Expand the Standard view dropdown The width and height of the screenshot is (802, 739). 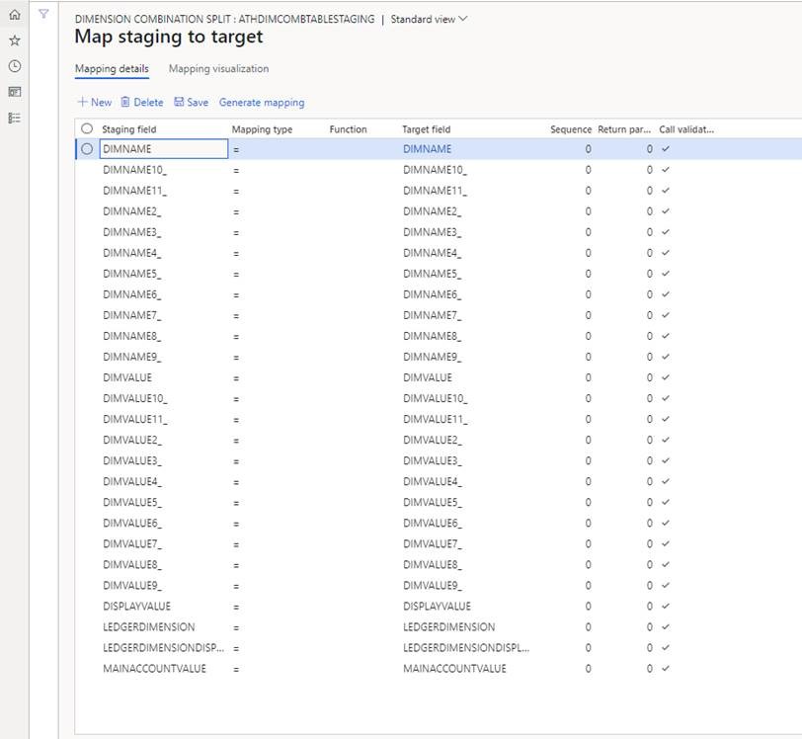pos(430,19)
